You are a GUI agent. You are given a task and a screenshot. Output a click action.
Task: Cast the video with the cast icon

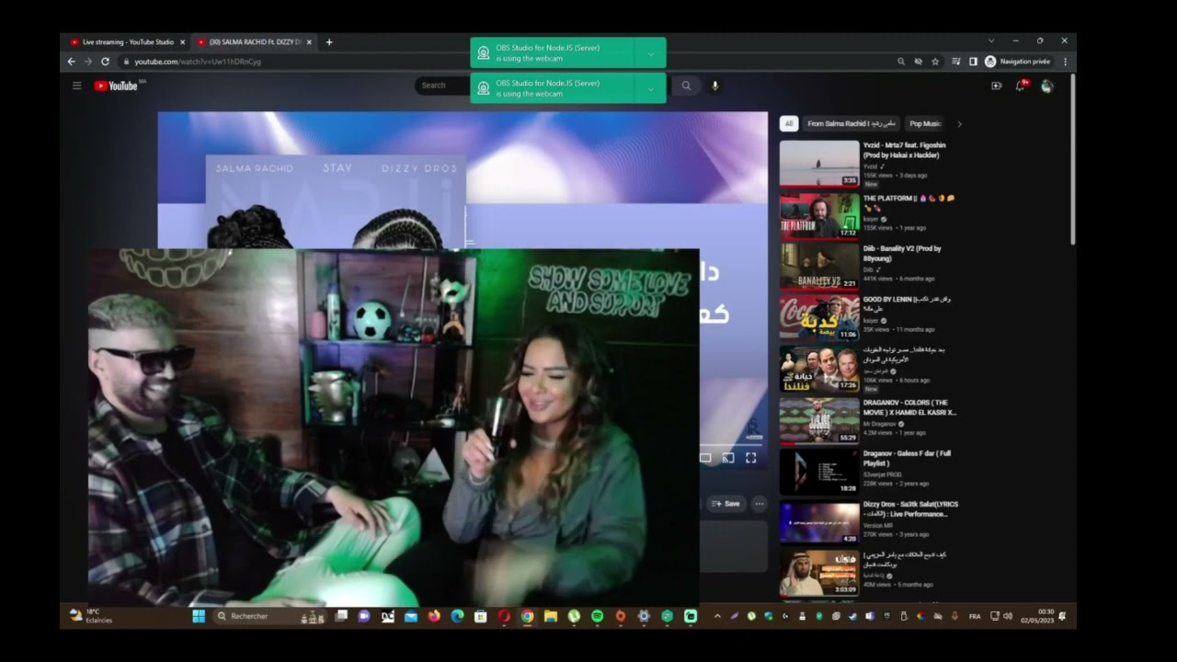tap(727, 457)
